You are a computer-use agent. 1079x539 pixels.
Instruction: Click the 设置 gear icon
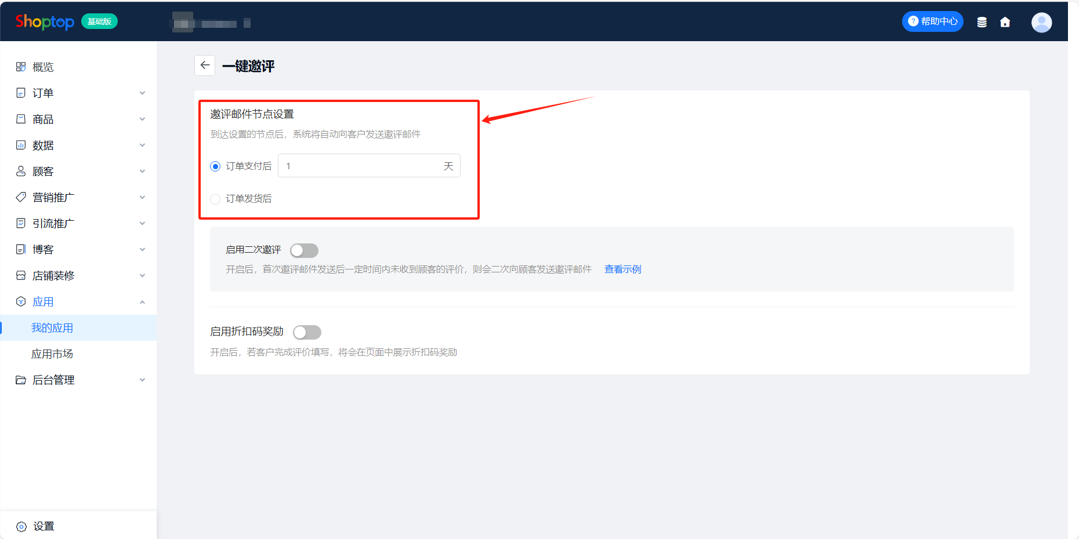pyautogui.click(x=21, y=526)
